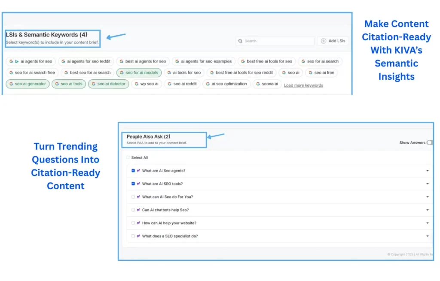The height and width of the screenshot is (281, 440).
Task: Click the play icon beside "ai agents for seo"
Action: (x=17, y=61)
